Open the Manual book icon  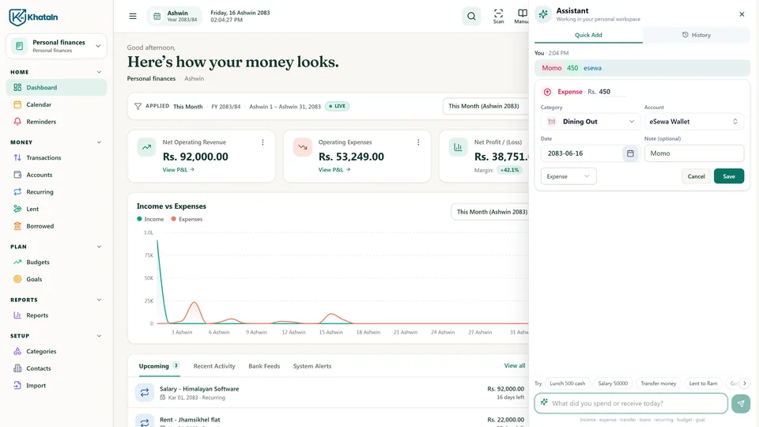tap(522, 16)
